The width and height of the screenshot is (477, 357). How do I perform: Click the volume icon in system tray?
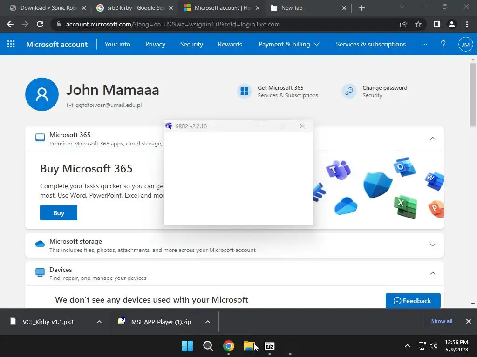tap(434, 346)
